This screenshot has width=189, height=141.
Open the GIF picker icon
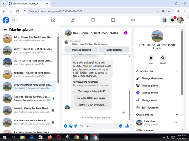[81, 126]
